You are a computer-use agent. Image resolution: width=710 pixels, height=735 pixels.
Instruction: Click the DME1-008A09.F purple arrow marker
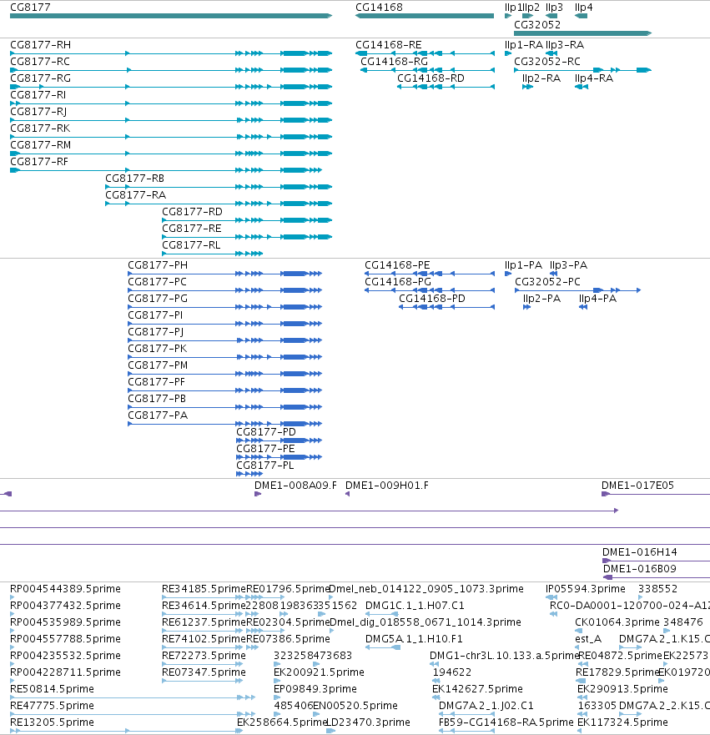258,494
